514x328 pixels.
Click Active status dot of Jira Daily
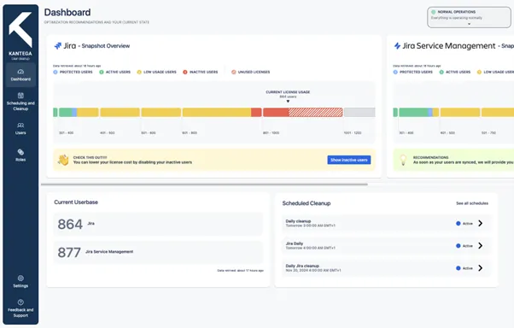(x=459, y=246)
